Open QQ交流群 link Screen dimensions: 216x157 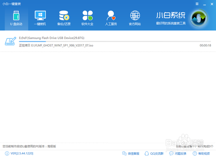pos(154,153)
